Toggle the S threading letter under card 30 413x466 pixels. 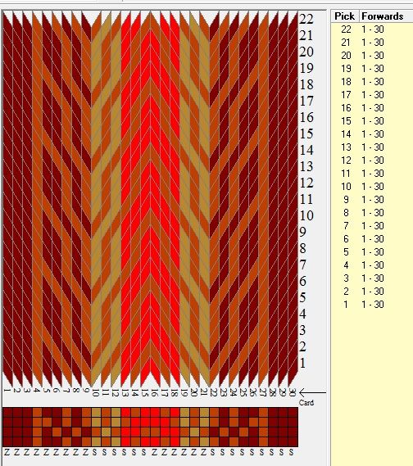point(292,452)
